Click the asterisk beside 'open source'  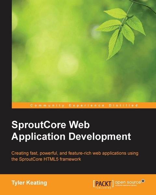point(143,181)
